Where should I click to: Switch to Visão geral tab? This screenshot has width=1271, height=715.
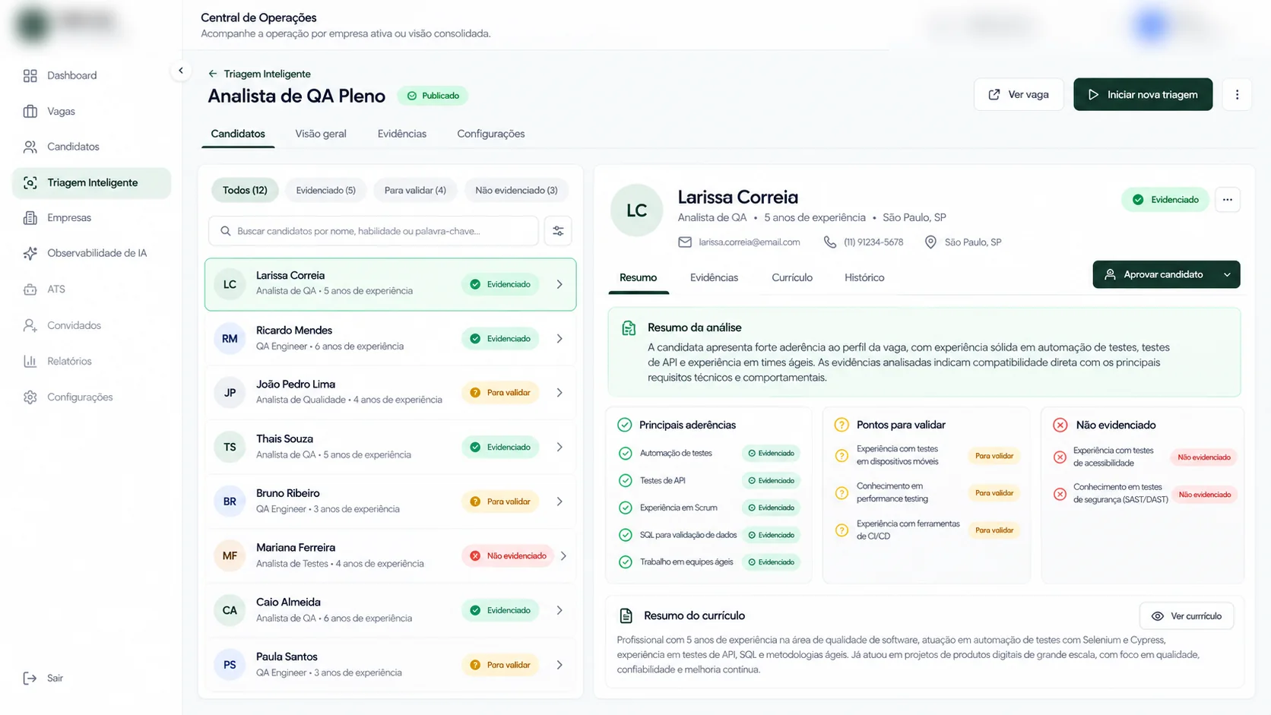coord(321,134)
